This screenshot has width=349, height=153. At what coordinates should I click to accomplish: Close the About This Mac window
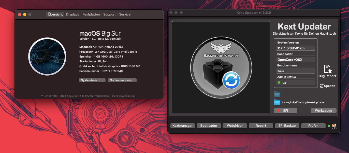20,15
